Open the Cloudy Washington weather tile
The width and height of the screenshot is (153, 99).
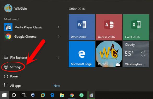point(136,54)
